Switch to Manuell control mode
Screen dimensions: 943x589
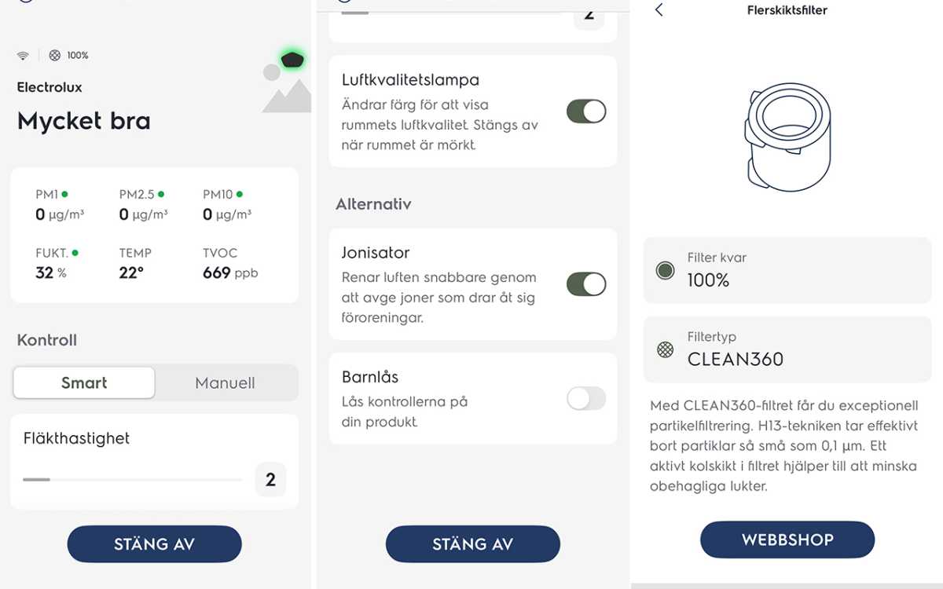[x=225, y=383]
